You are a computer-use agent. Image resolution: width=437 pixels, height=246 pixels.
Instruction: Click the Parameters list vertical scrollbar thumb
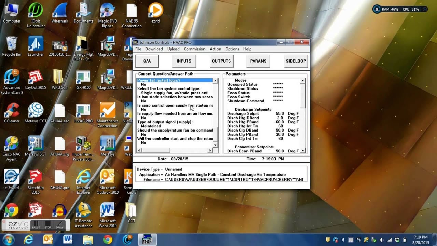pos(302,96)
